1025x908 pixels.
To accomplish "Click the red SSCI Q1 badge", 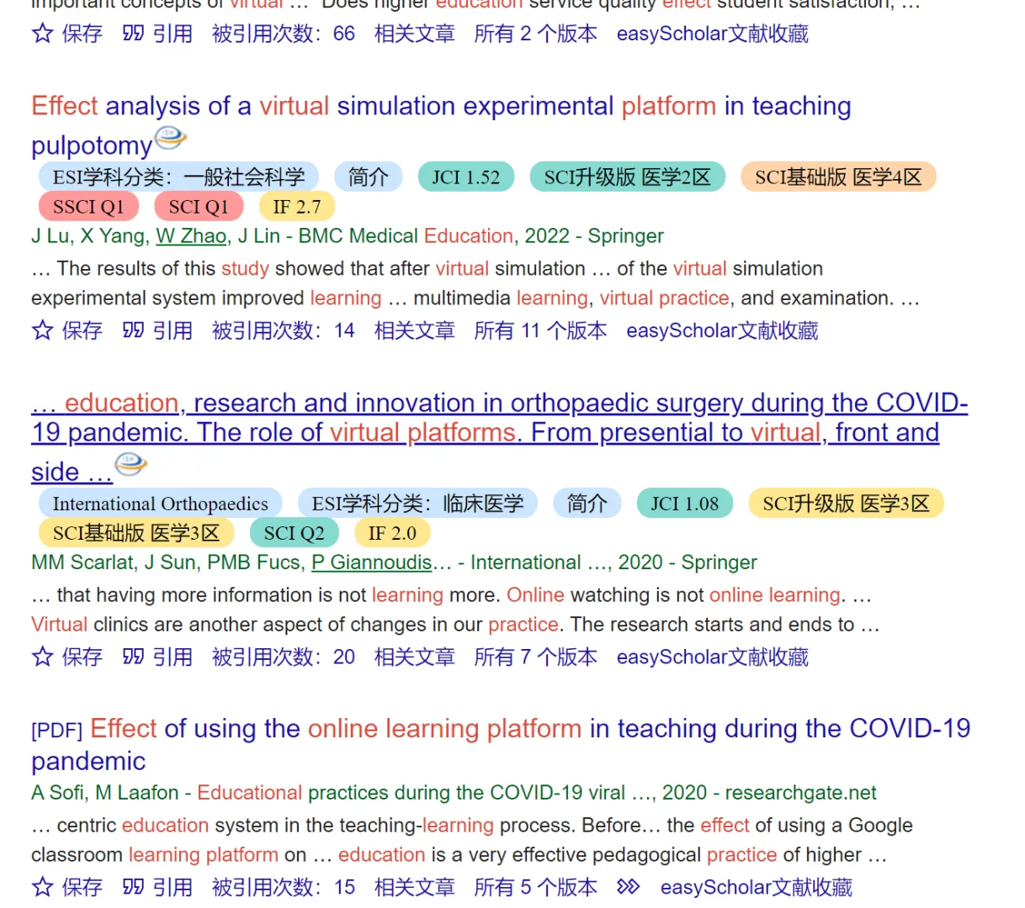I will (88, 206).
